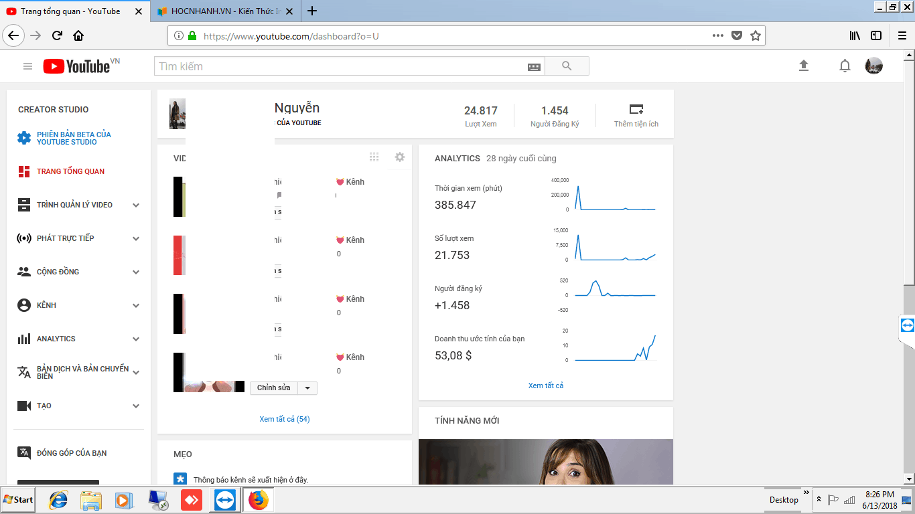Open the Windows Start menu

18,500
